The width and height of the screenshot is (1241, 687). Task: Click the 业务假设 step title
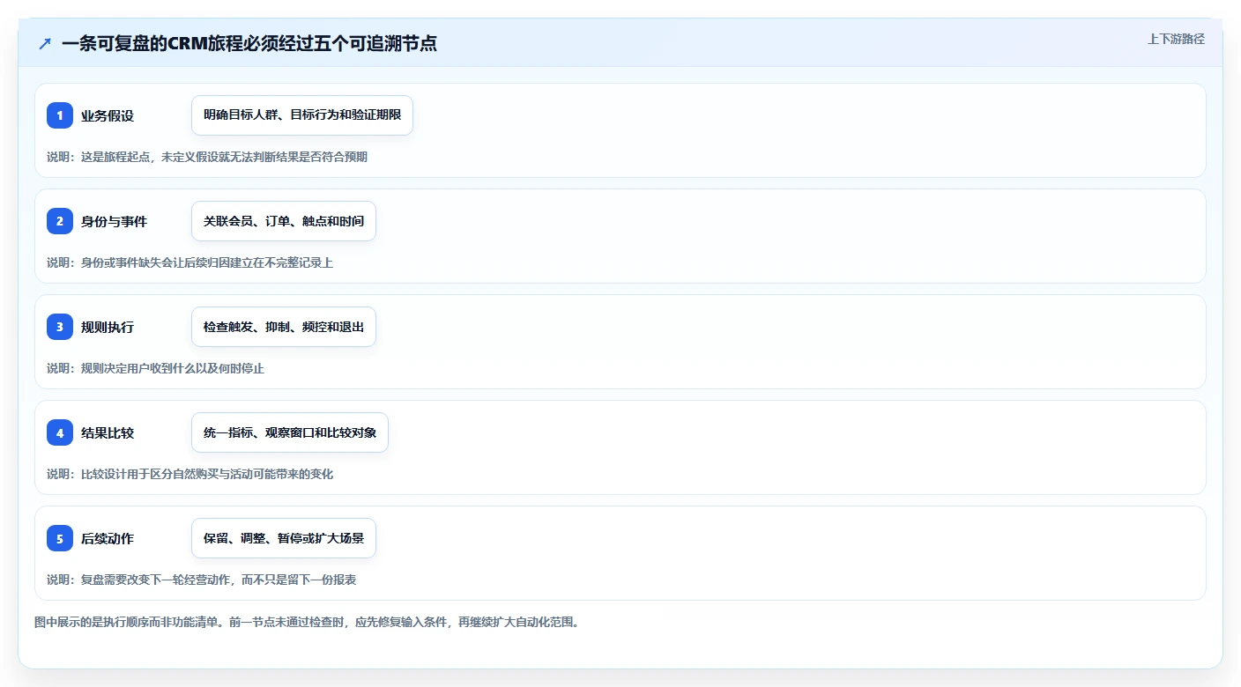(108, 116)
